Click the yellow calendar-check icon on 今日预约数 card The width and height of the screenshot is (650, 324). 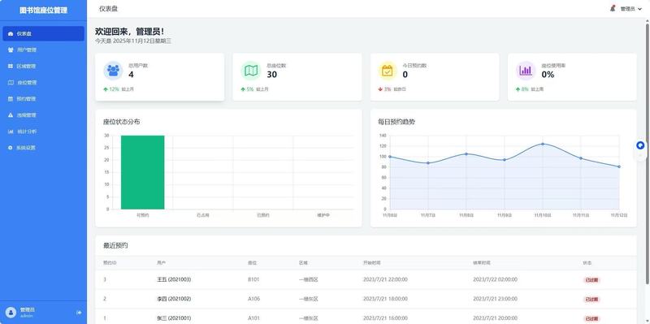(x=388, y=71)
